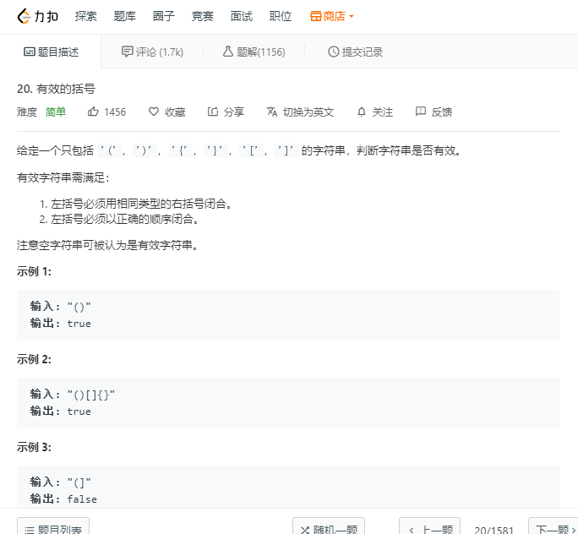Viewport: 578px width, 534px height.
Task: Open the 提交记录 tab
Action: coord(356,52)
